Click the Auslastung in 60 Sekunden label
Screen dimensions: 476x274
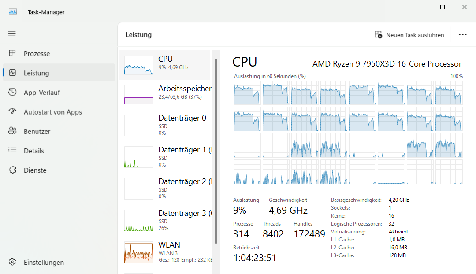[270, 76]
